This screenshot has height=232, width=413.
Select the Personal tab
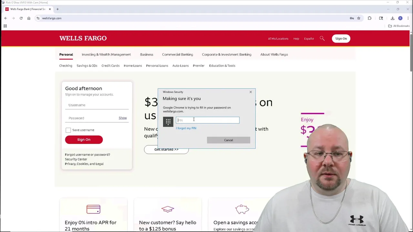coord(66,54)
